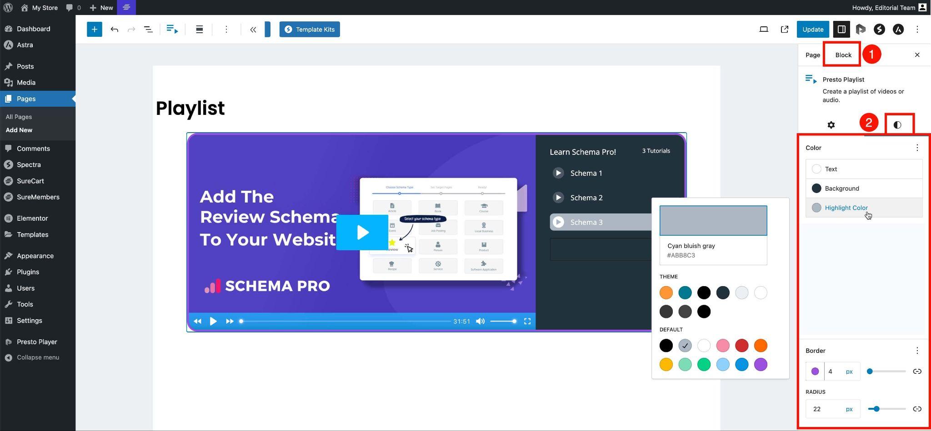Open the Astra admin menu
This screenshot has width=931, height=431.
coord(38,45)
